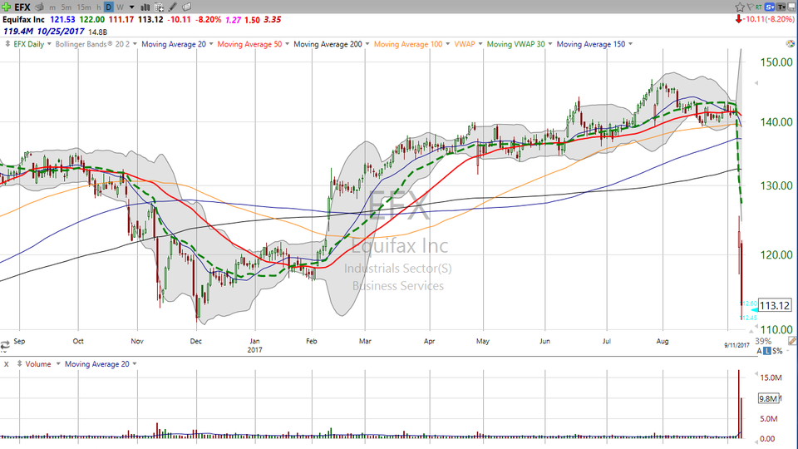Expand the Moving Average 50 dropdown arrow
The height and width of the screenshot is (449, 798).
287,44
